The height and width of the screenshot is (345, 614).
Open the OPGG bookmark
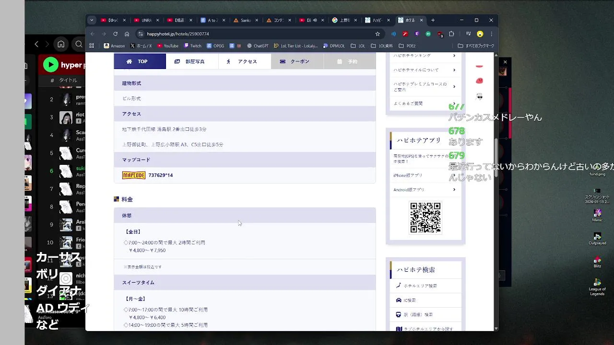pyautogui.click(x=215, y=46)
